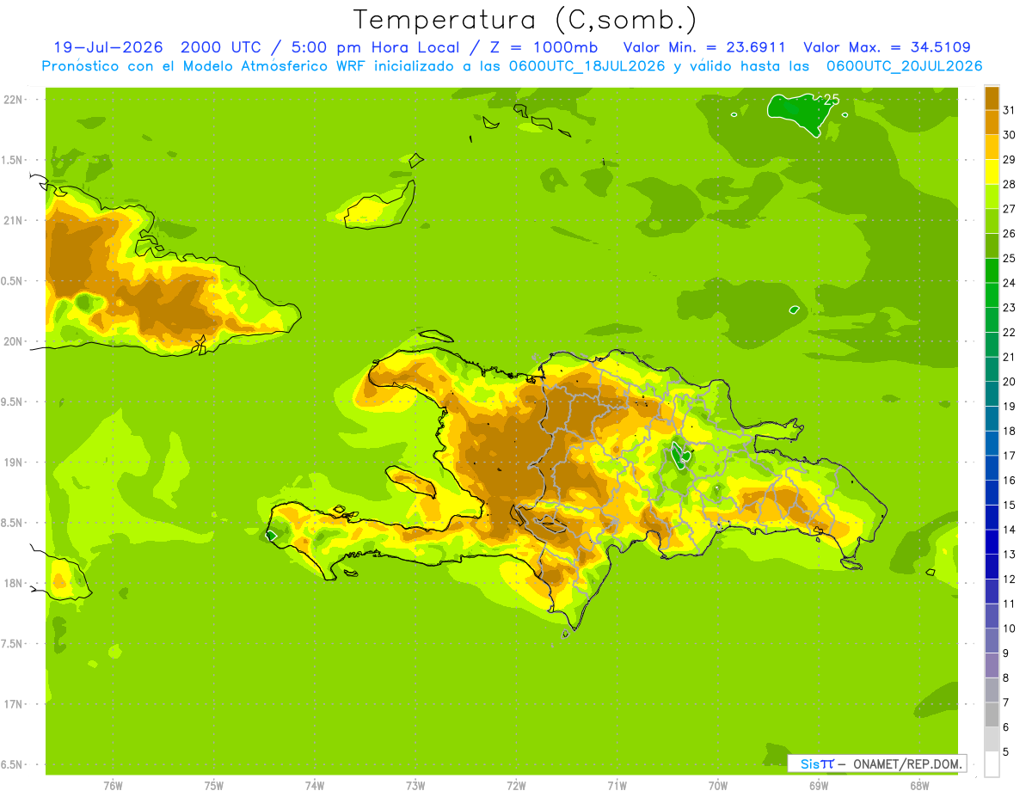
Task: Click legend value "28"
Action: click(x=1010, y=184)
